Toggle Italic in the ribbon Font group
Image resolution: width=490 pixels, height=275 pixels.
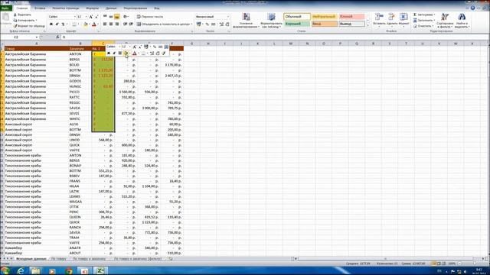57,24
